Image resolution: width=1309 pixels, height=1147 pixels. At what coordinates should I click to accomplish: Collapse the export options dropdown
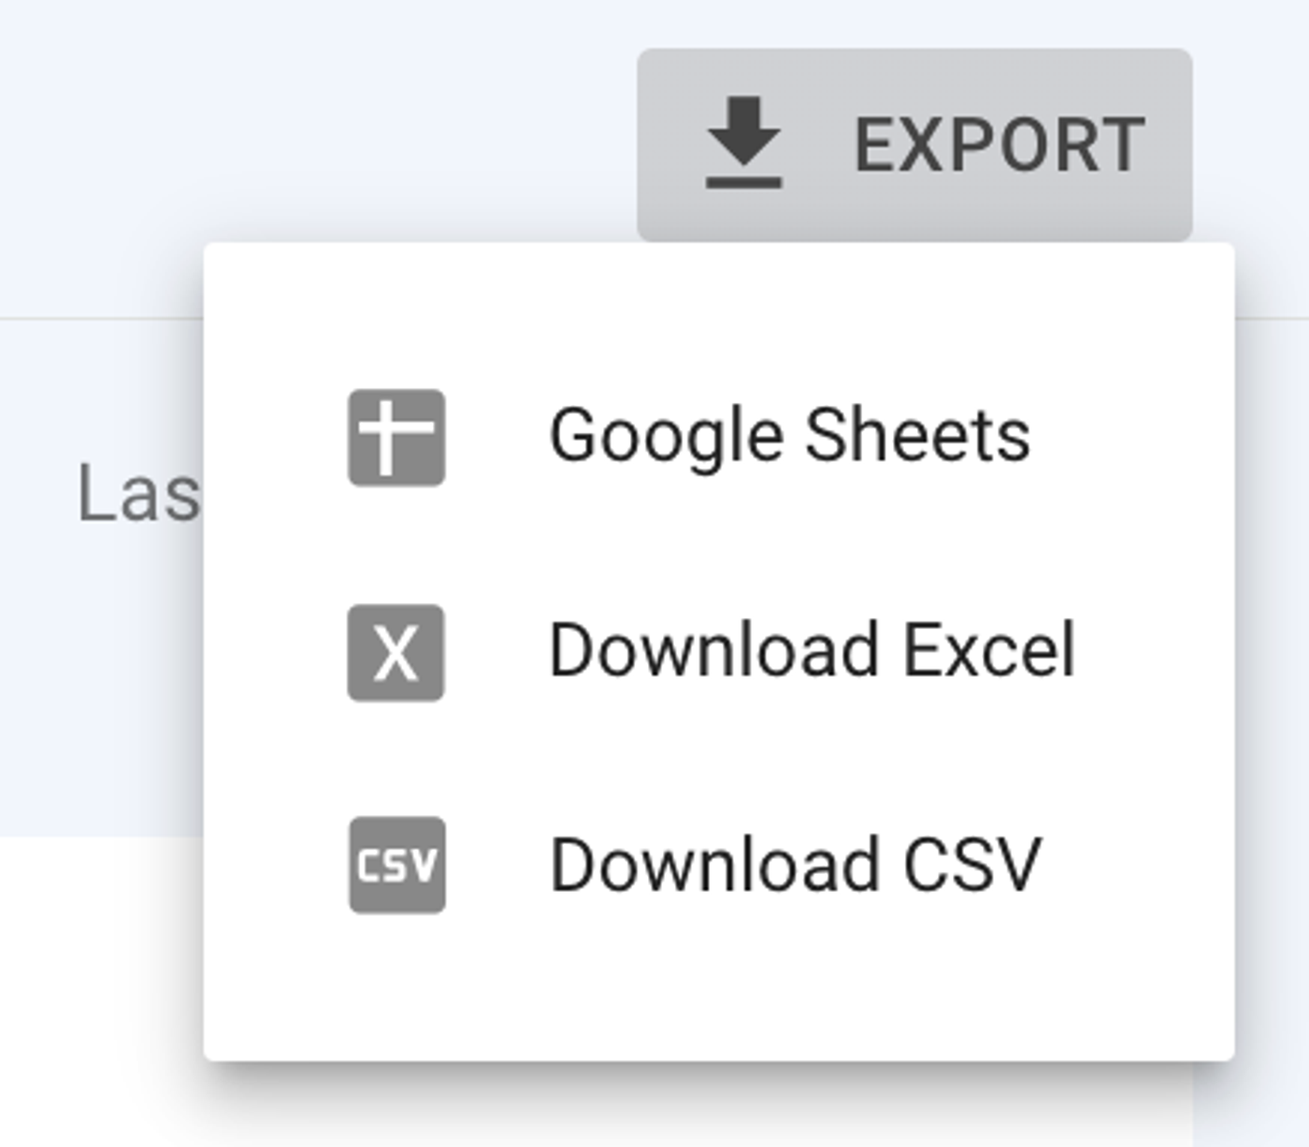916,138
